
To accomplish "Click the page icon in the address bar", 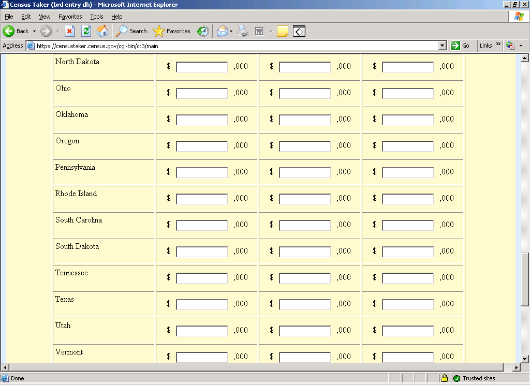I will coord(31,46).
